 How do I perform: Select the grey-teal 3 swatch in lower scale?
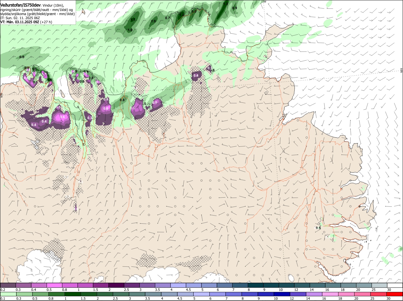pyautogui.click(x=137, y=294)
